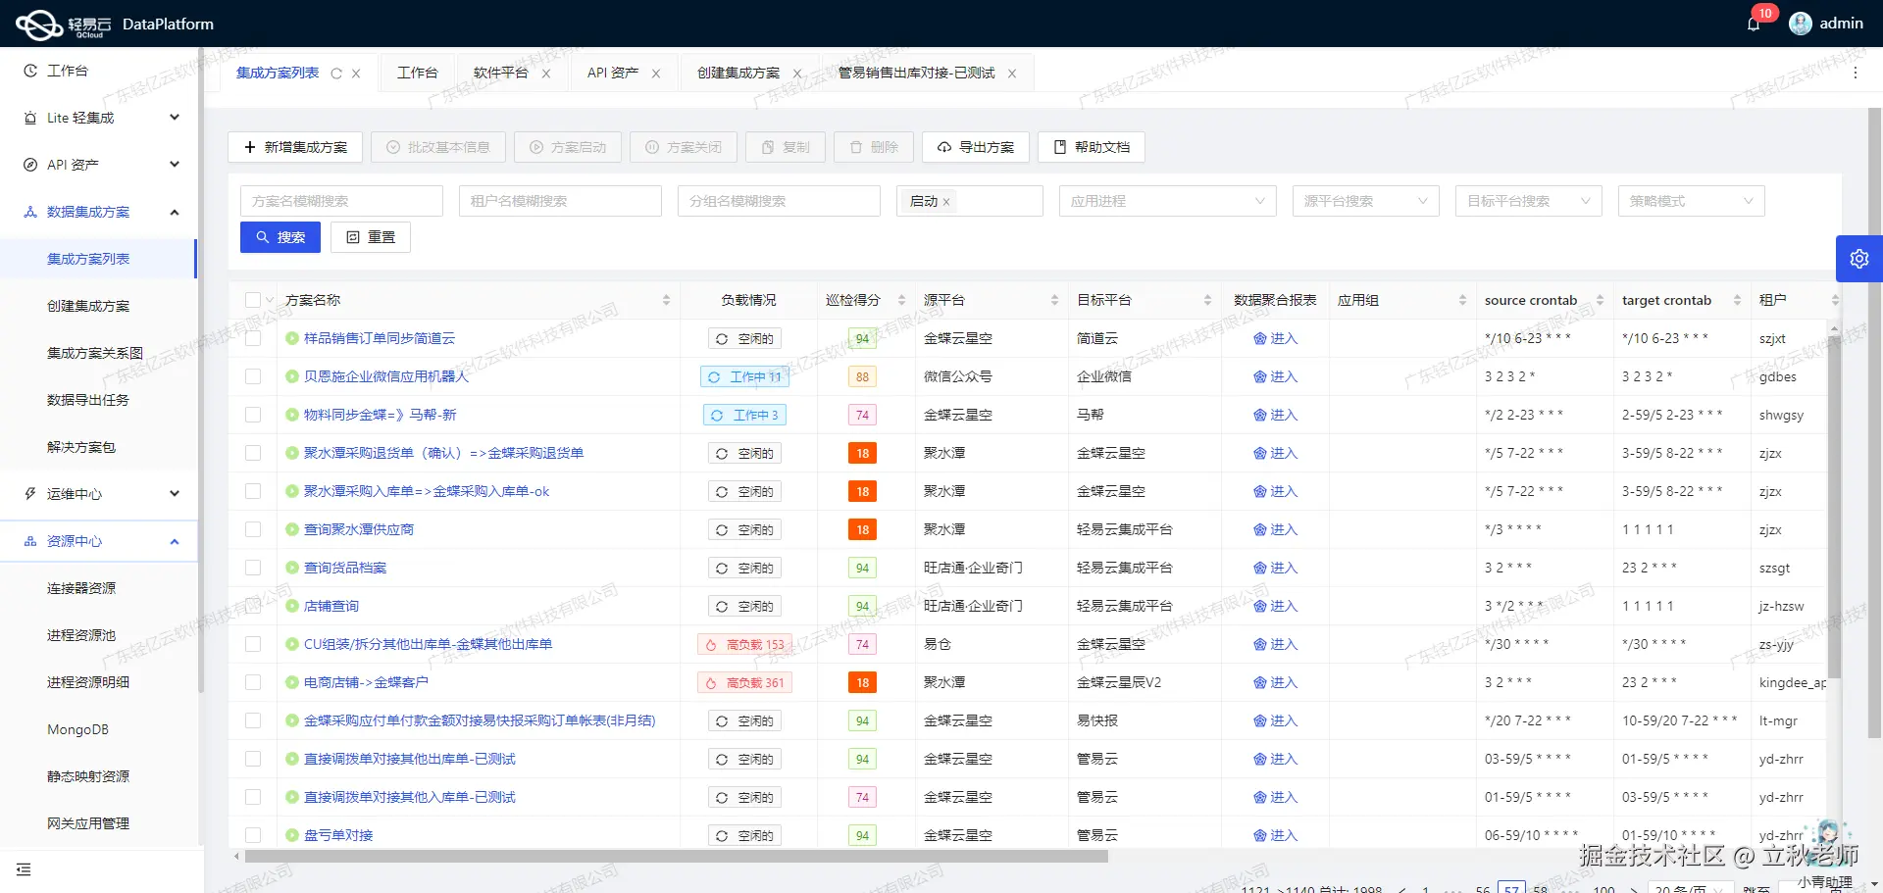
Task: Expand the 策略模式 dropdown
Action: [x=1690, y=201]
